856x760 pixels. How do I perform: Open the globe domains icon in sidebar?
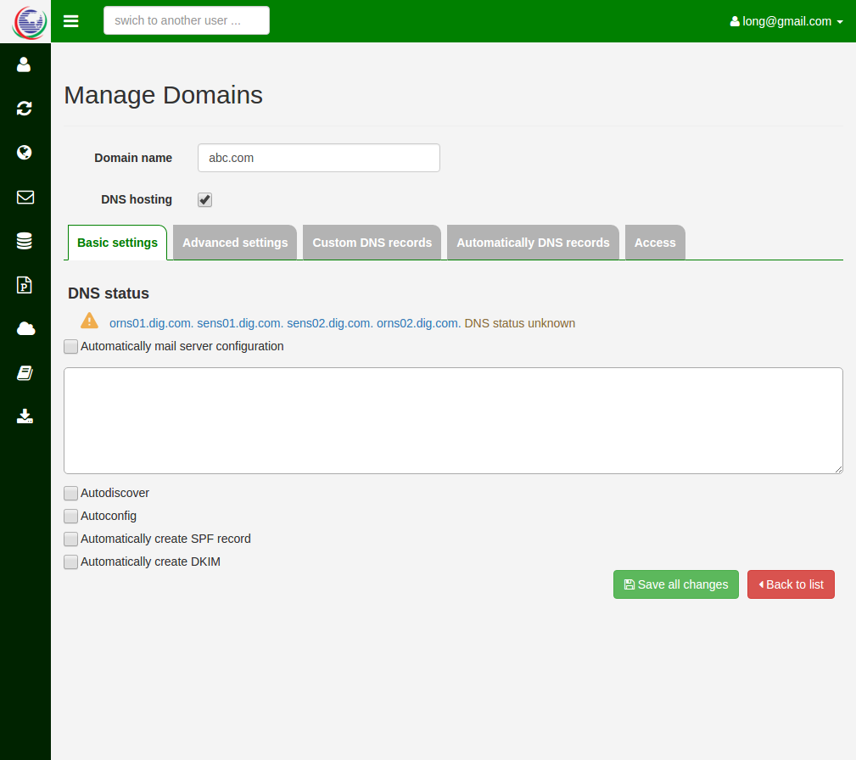pos(25,153)
